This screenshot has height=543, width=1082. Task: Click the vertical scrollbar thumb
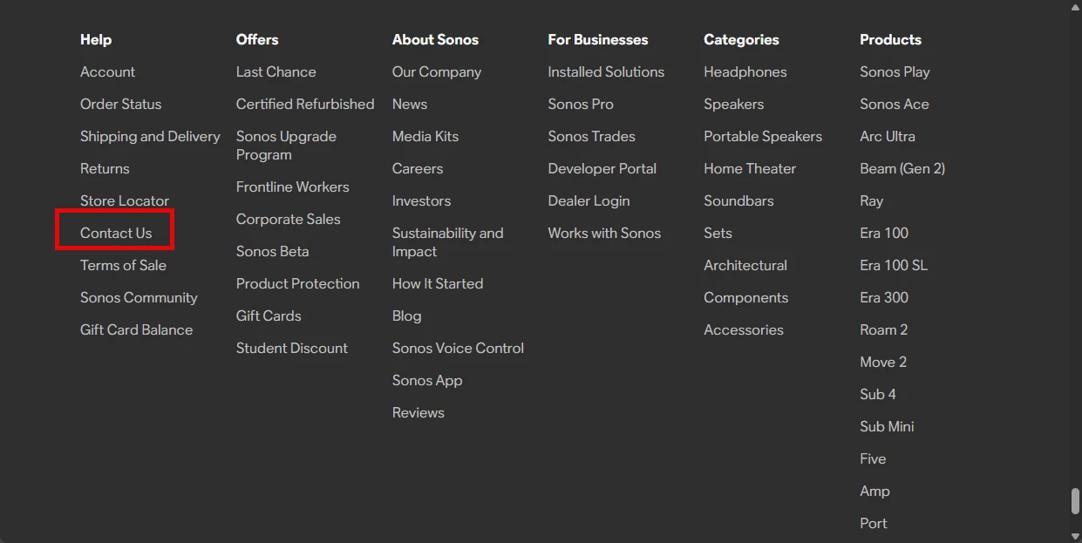pos(1075,502)
